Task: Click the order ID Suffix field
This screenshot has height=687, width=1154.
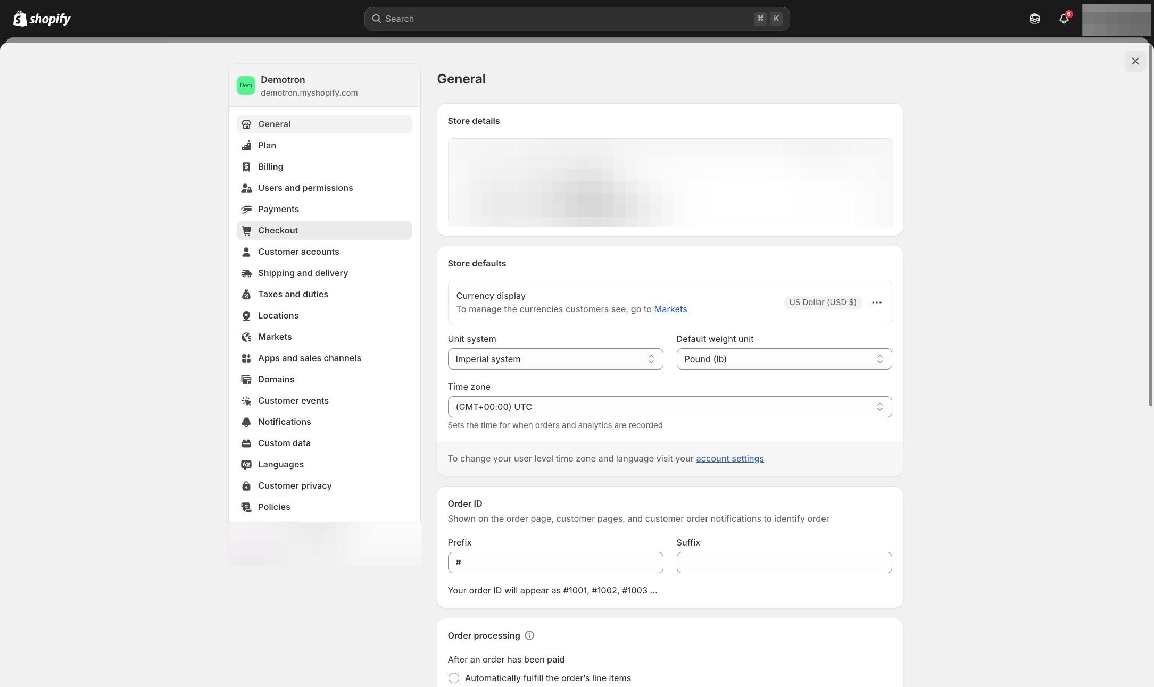Action: [784, 563]
